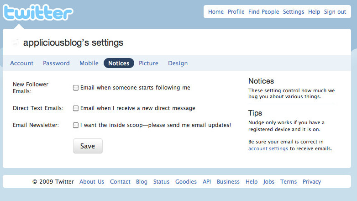Click the Sign out link
The height and width of the screenshot is (201, 357).
(335, 12)
